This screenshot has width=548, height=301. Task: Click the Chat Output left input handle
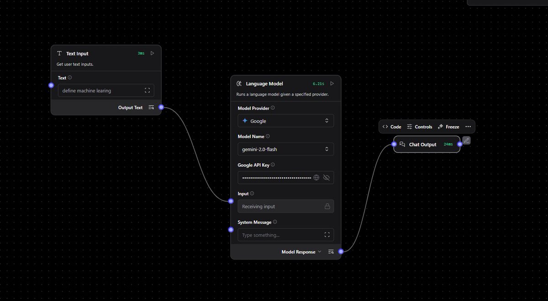coord(394,144)
